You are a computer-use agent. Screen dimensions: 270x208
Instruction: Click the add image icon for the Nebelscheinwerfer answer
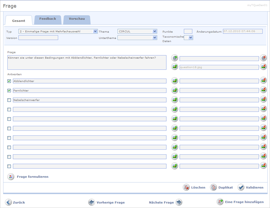[x=175, y=100]
